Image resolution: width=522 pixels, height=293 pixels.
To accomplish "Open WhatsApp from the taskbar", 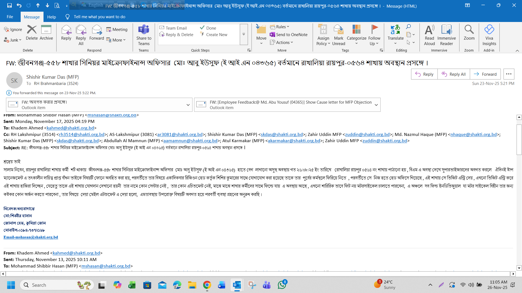I will coord(282,285).
